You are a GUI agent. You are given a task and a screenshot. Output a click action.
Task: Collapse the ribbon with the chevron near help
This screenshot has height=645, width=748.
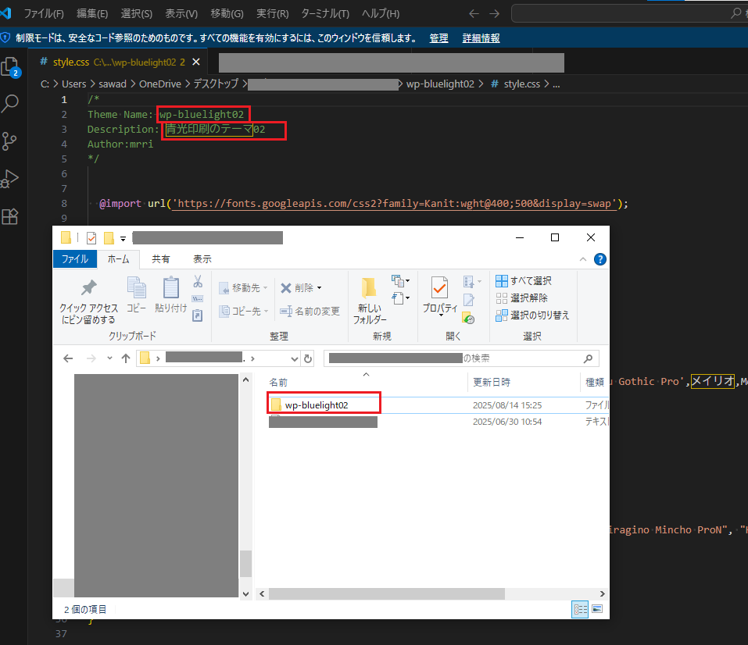(582, 259)
